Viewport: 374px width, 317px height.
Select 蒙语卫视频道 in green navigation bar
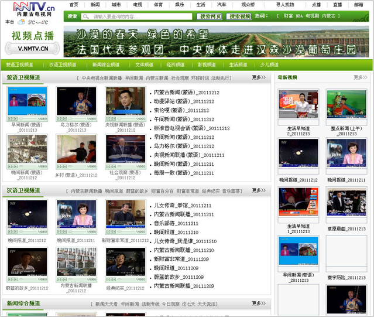[20, 64]
